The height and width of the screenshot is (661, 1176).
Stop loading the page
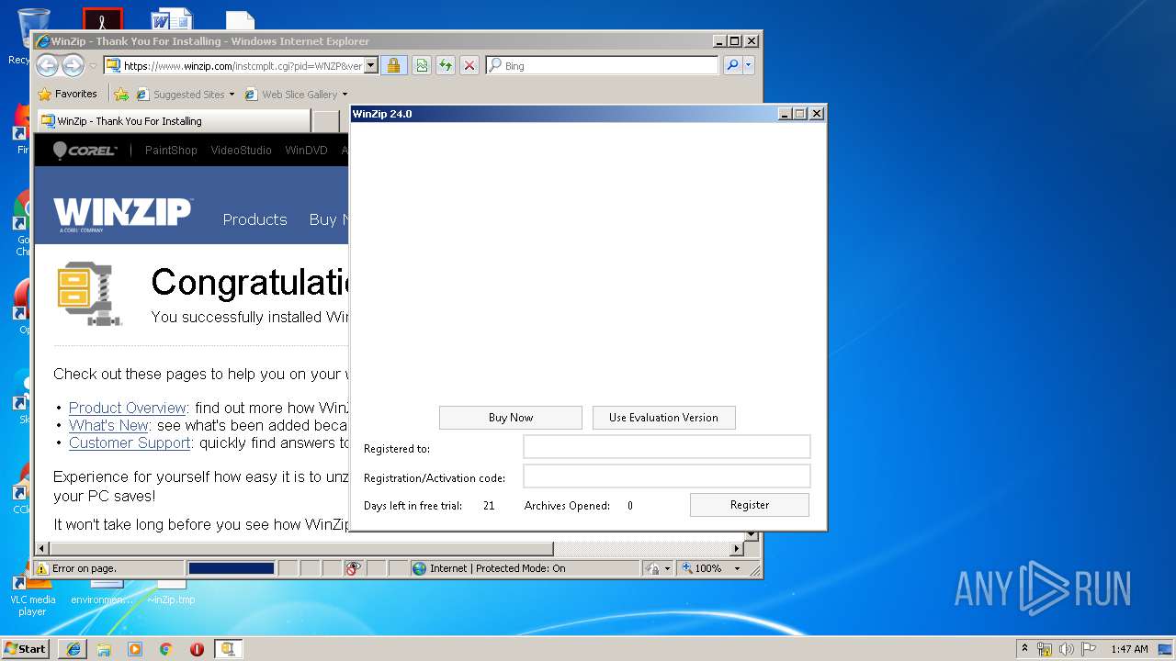469,65
